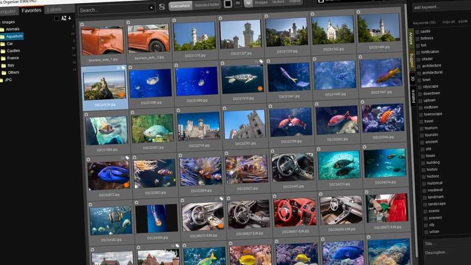471x265 pixels.
Task: Open the isolated side tab
Action: point(413,96)
